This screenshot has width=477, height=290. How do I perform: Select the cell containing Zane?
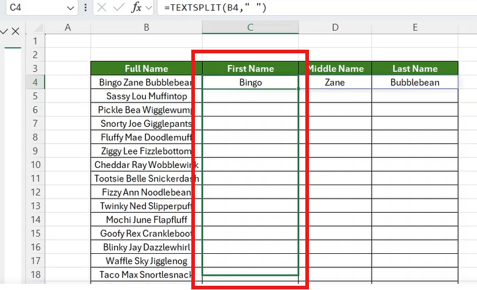(335, 82)
